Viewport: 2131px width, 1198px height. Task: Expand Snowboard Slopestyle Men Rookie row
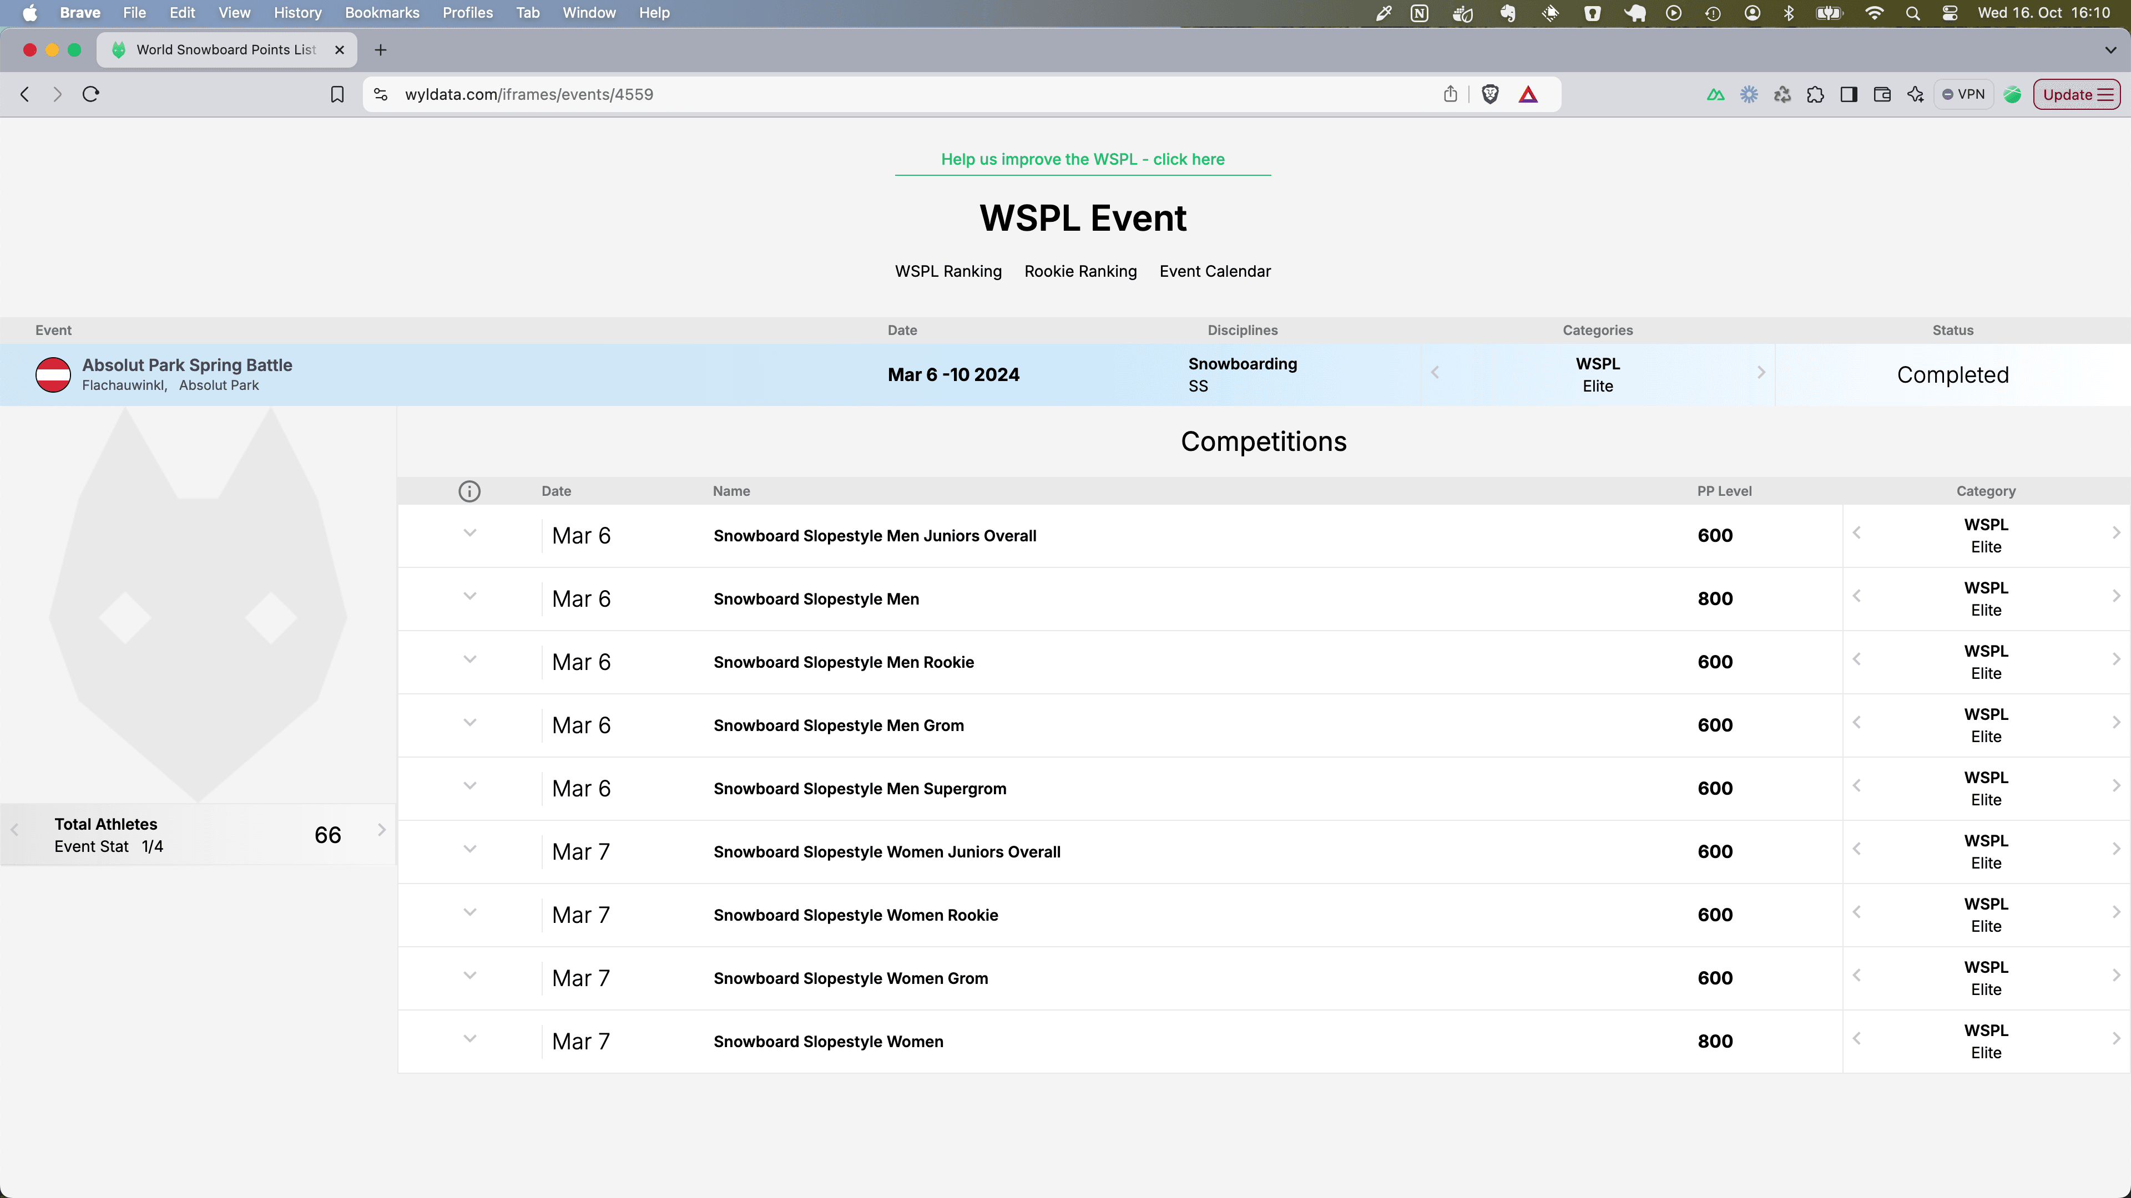click(469, 660)
